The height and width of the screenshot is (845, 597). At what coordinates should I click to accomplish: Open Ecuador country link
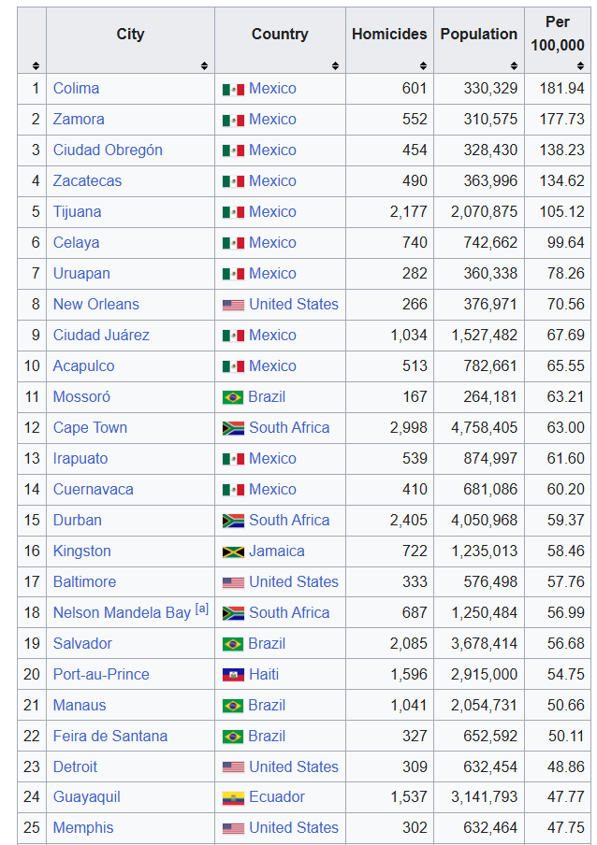pos(277,797)
